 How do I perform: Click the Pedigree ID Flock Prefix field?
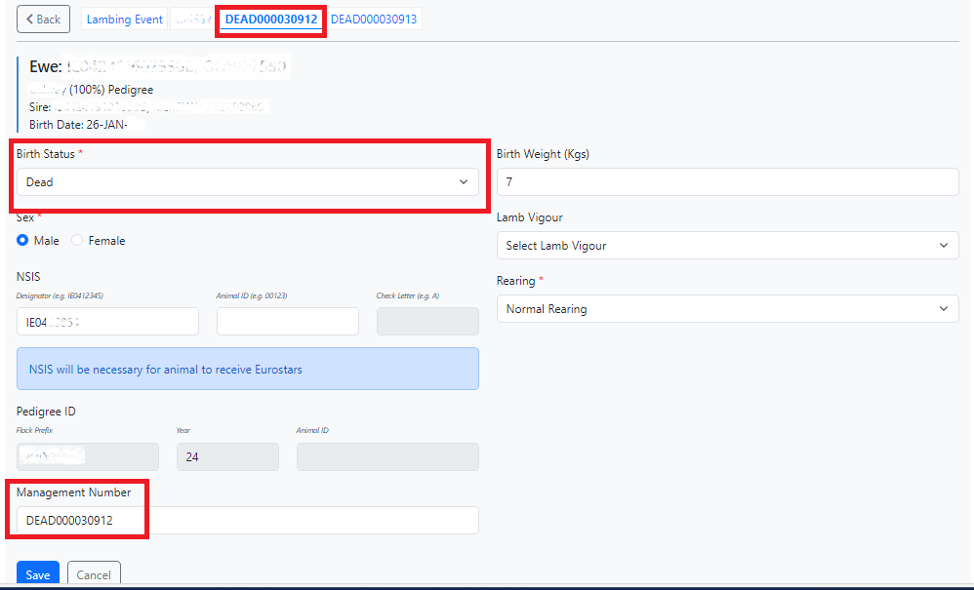click(x=87, y=456)
